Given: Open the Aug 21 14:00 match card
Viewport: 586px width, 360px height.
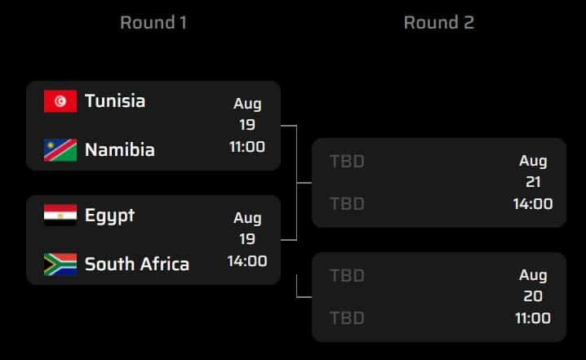Looking at the screenshot, I should pos(439,182).
